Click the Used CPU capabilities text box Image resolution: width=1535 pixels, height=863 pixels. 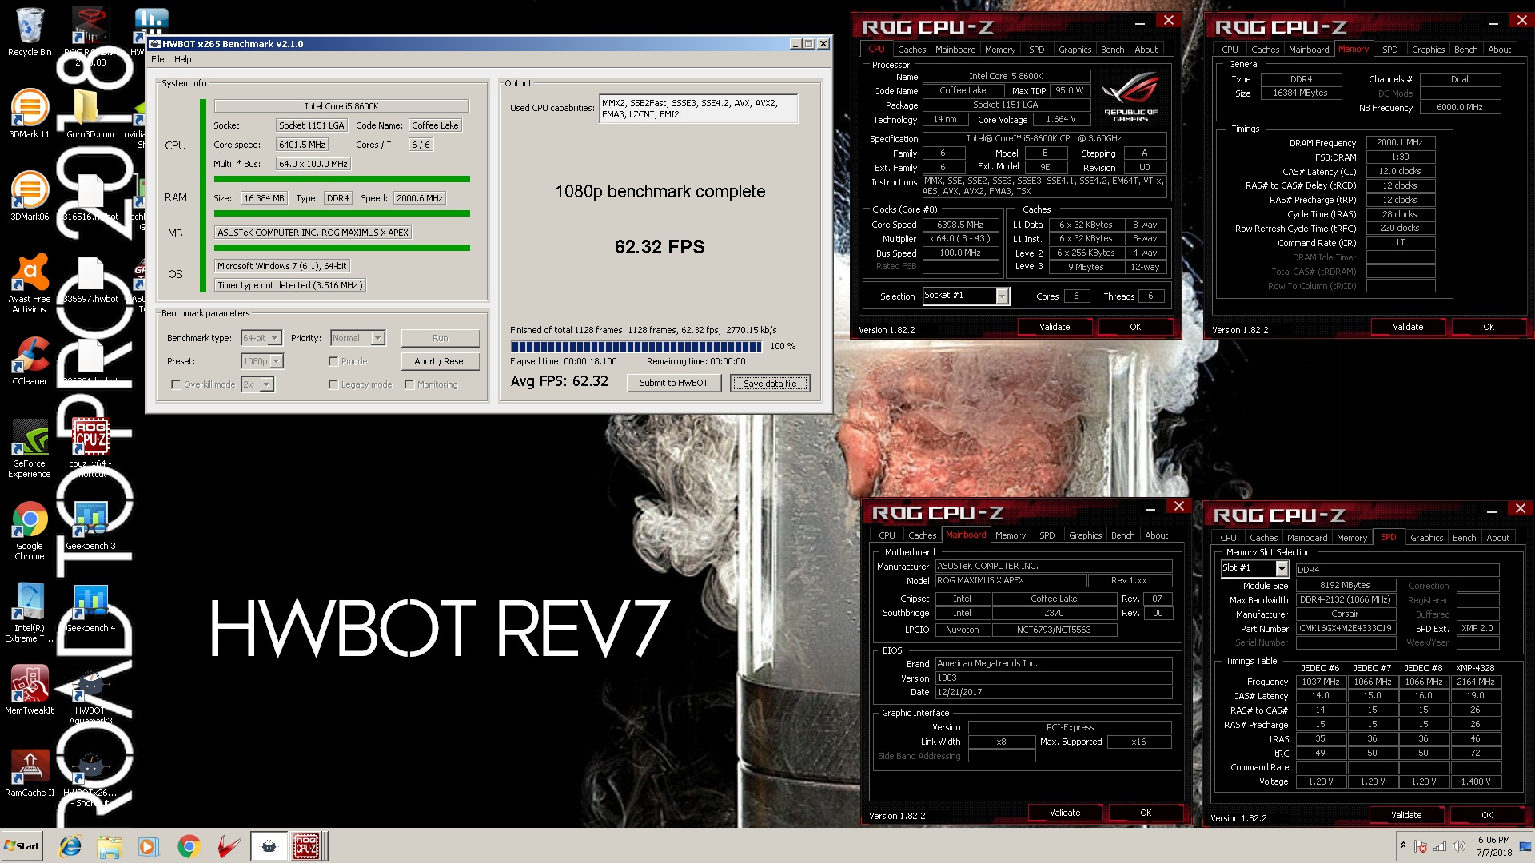(699, 109)
